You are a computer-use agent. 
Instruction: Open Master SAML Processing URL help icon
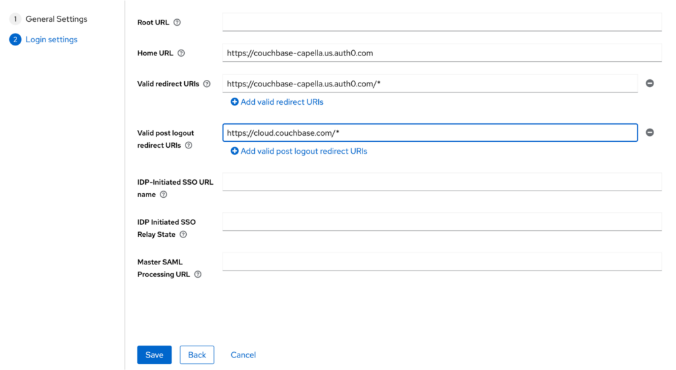[x=198, y=274]
